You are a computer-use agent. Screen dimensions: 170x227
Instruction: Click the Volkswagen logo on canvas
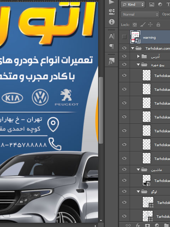[40, 97]
